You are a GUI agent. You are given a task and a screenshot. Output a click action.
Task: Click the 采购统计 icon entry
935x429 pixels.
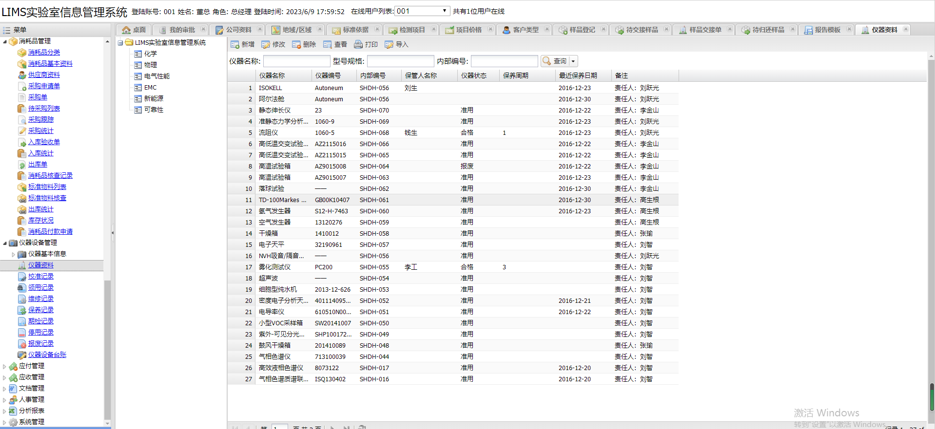(x=22, y=131)
